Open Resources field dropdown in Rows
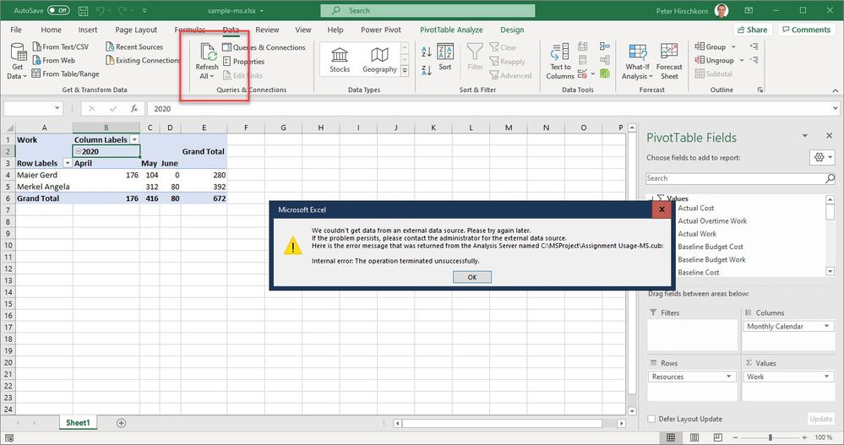The height and width of the screenshot is (445, 844). tap(729, 377)
